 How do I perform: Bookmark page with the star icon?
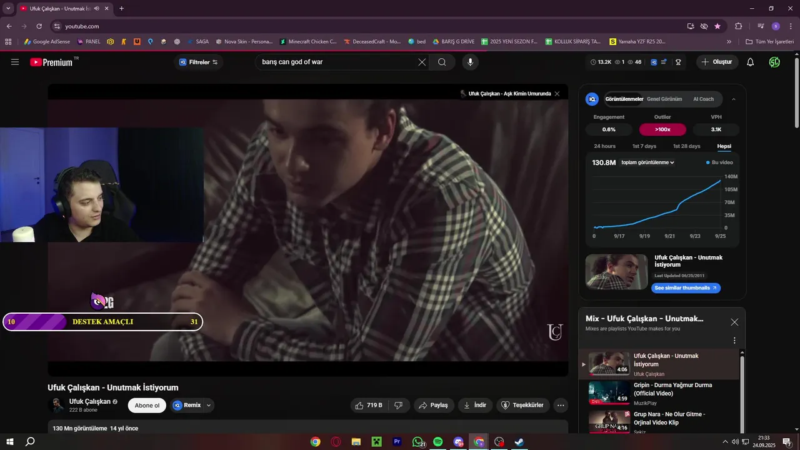[x=717, y=26]
